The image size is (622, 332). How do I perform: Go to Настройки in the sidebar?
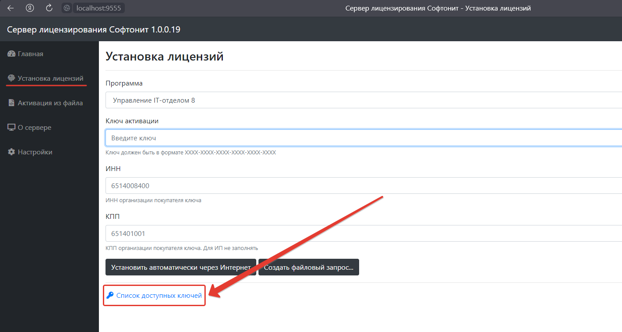coord(35,152)
